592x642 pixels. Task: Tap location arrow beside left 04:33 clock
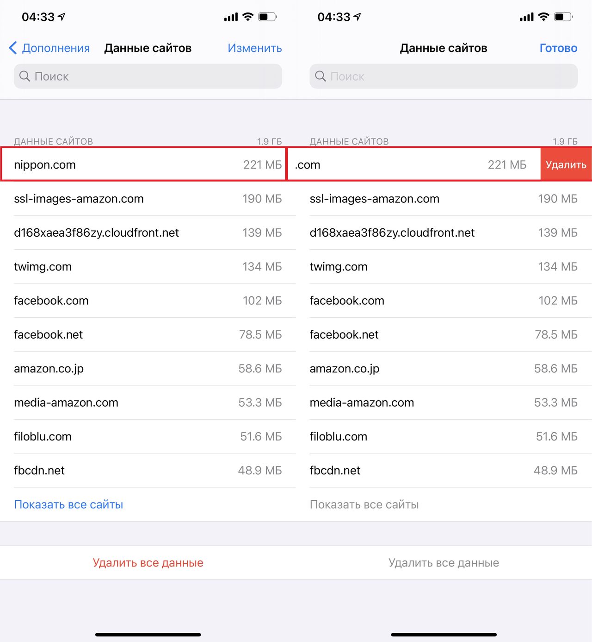pyautogui.click(x=62, y=17)
